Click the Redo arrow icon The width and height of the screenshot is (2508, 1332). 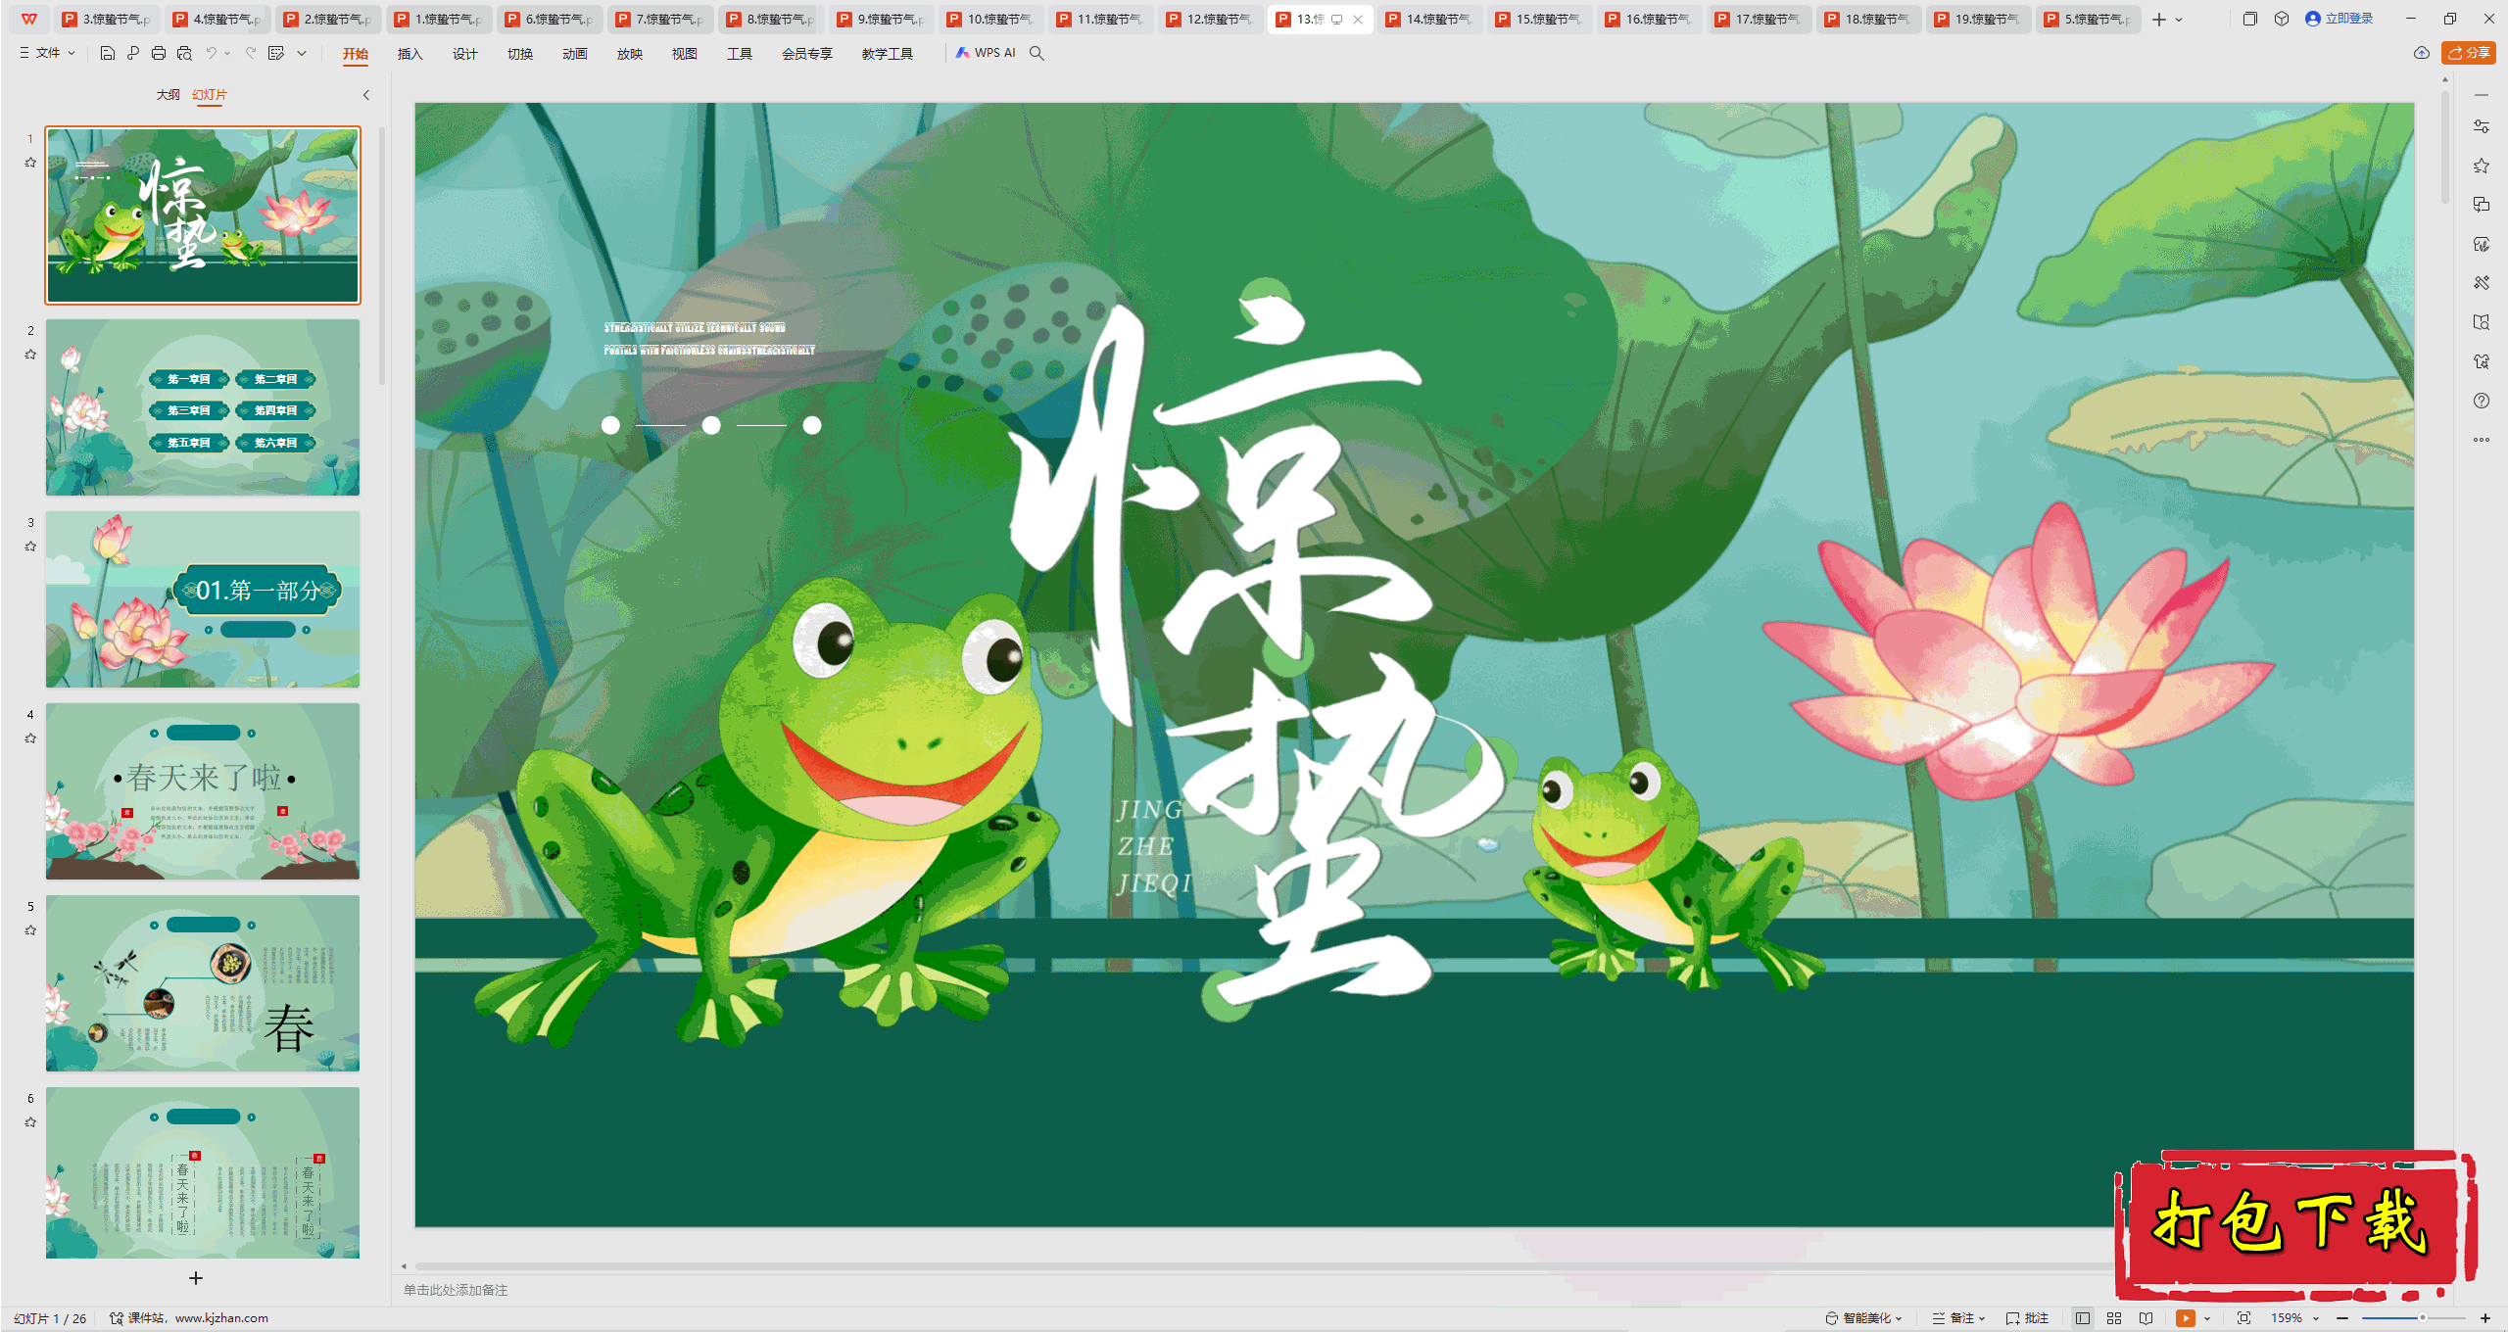(251, 53)
